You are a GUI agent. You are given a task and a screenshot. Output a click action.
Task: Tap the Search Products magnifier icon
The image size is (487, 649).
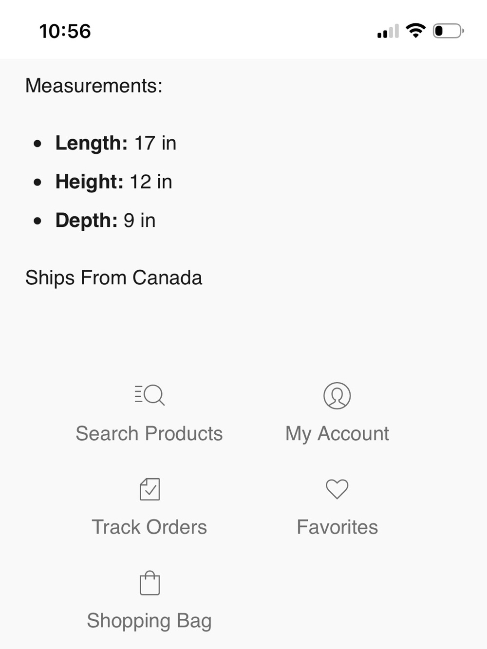pyautogui.click(x=150, y=395)
